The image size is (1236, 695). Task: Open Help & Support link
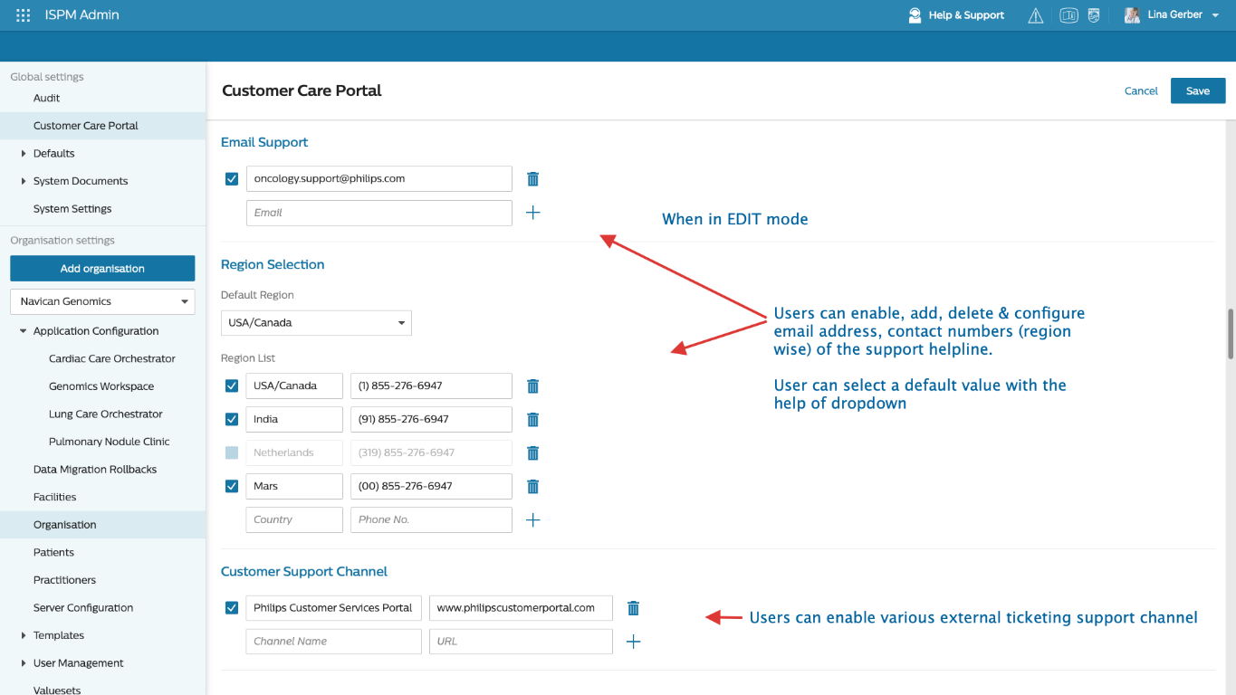point(966,15)
